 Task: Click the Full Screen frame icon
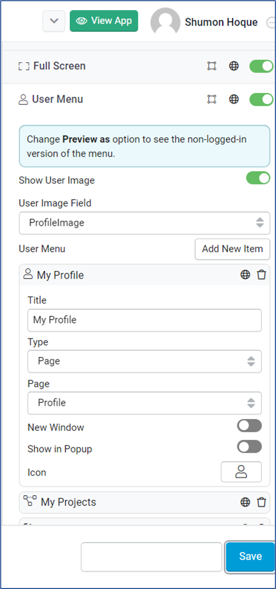click(212, 66)
